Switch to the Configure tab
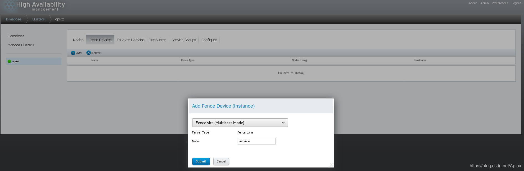The width and height of the screenshot is (524, 171). click(209, 40)
